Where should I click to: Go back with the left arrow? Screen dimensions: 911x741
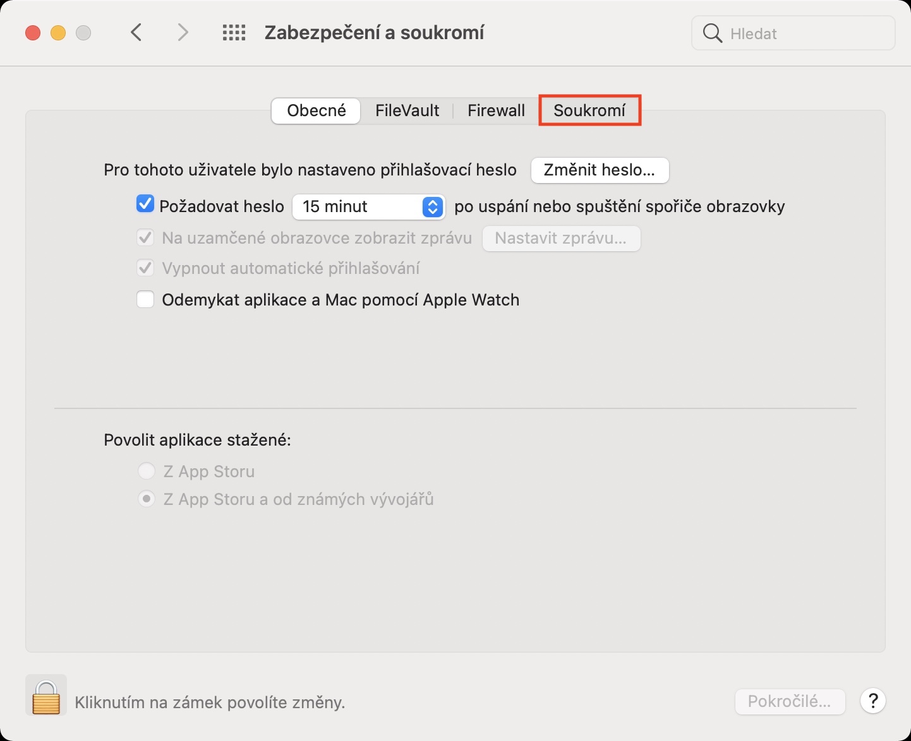(x=136, y=33)
